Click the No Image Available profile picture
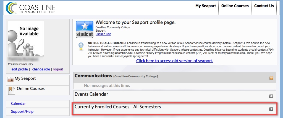283x118 pixels. (x=26, y=39)
